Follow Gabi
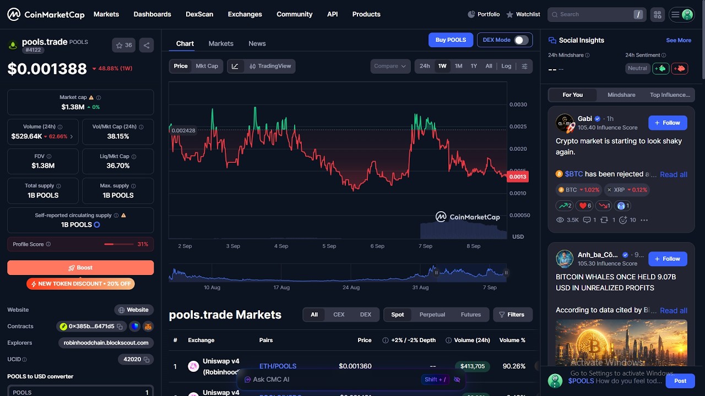Viewport: 705px width, 396px height. click(668, 123)
